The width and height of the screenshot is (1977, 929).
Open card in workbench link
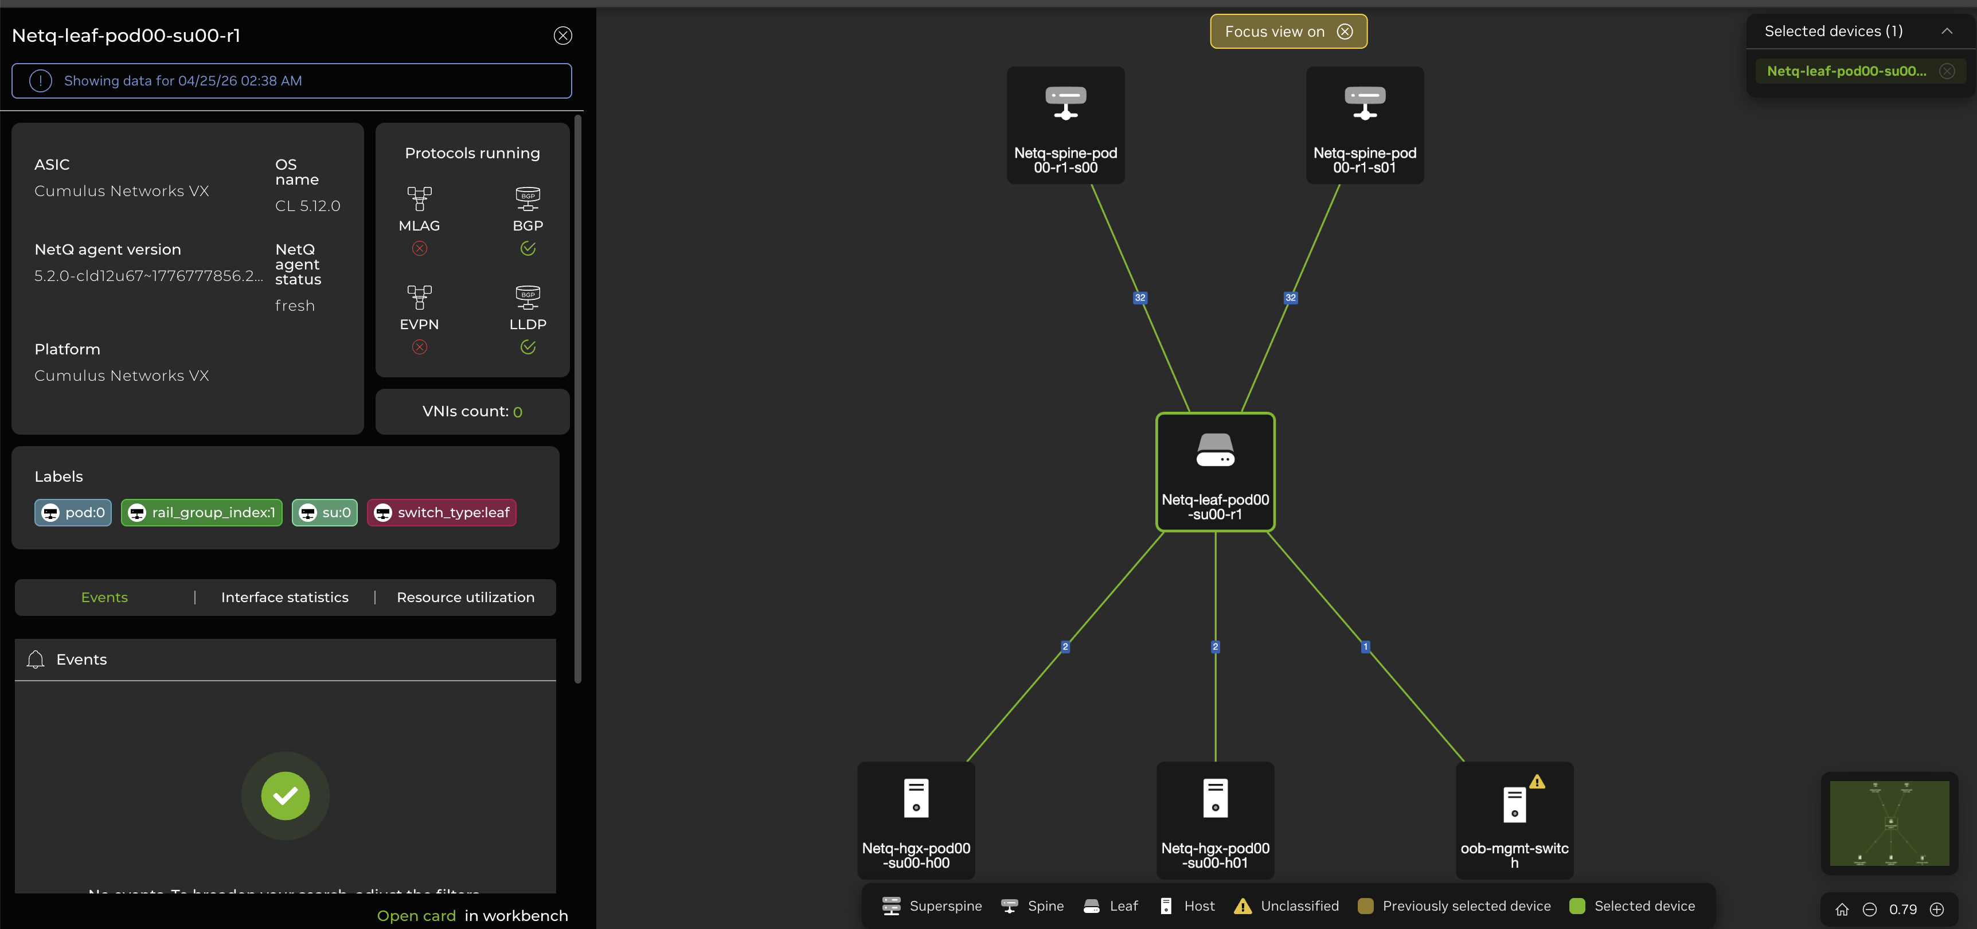[x=417, y=915]
